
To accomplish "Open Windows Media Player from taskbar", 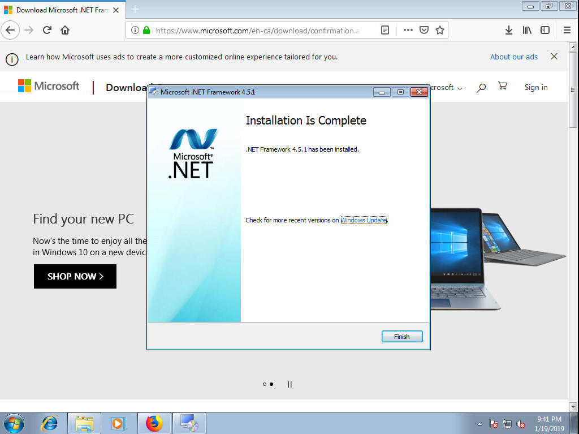I will tap(119, 423).
